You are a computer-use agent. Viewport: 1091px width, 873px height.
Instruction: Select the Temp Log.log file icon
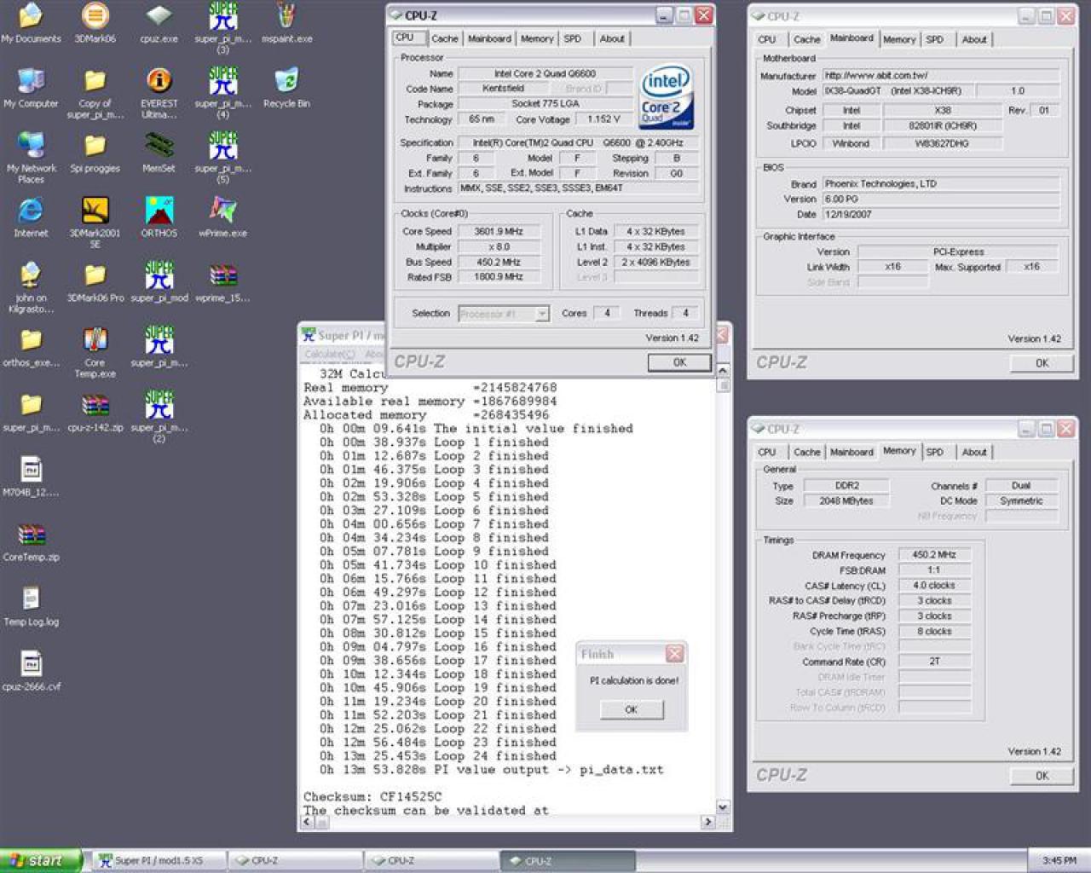tap(31, 605)
